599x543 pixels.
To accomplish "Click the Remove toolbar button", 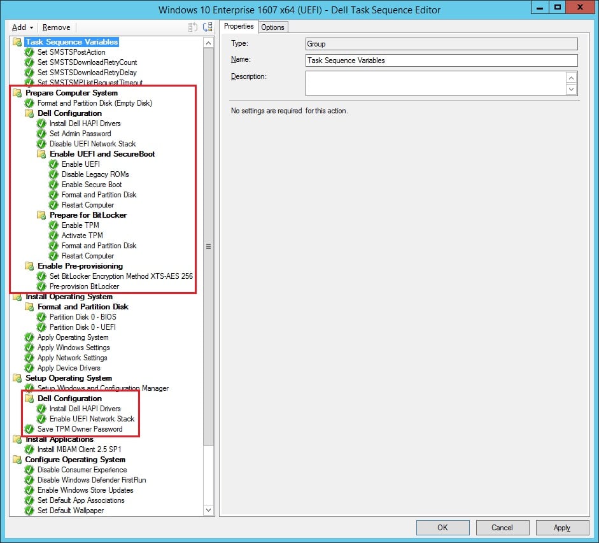I will click(x=56, y=27).
